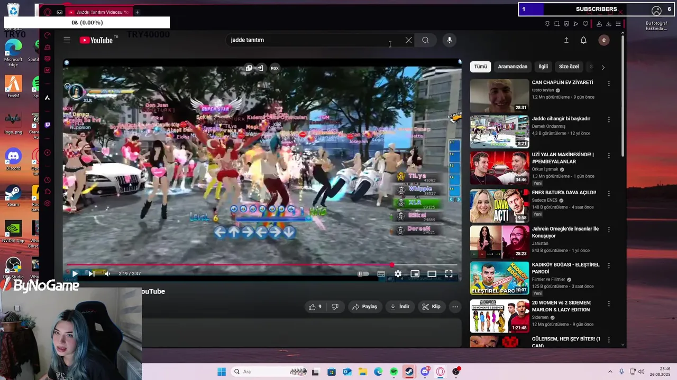Open 'Jadde cihangir bi başkadır' video title
This screenshot has width=677, height=380.
point(561,119)
